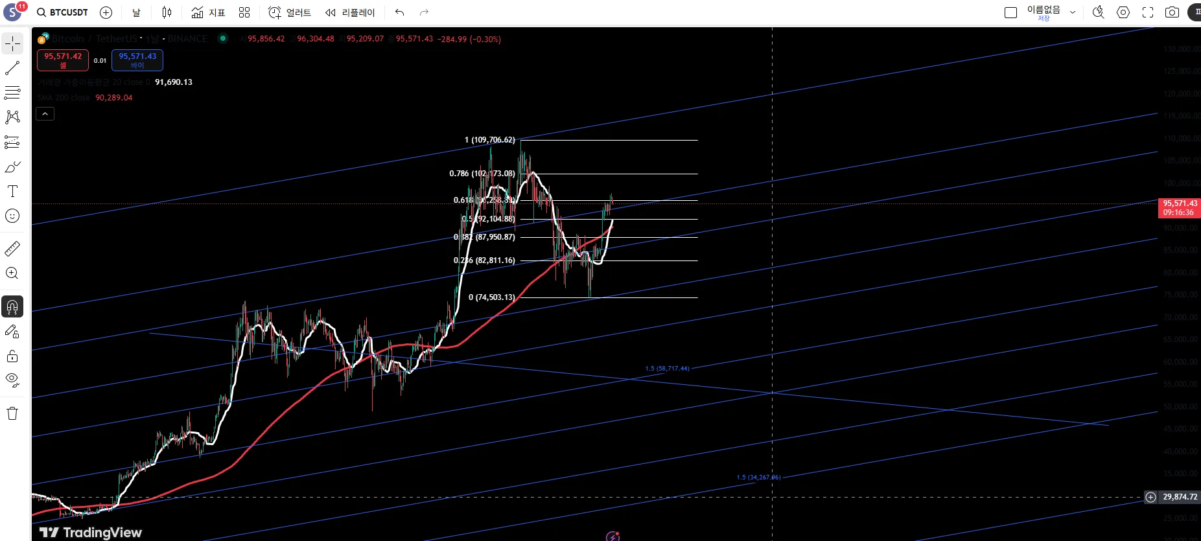Click the current price label 95,571.43 on axis
This screenshot has height=541, width=1201.
point(1180,207)
